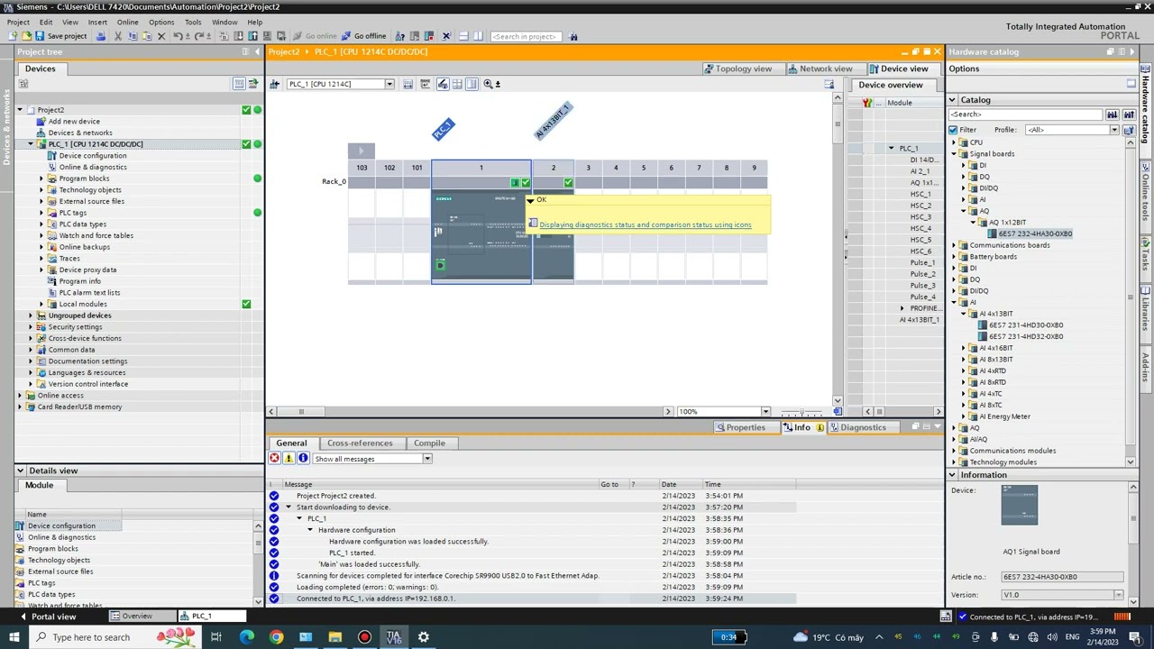Select Online & diagnostics in project tree
Image resolution: width=1154 pixels, height=649 pixels.
click(92, 167)
